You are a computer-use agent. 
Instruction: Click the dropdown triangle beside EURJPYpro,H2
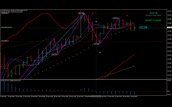[1, 10]
